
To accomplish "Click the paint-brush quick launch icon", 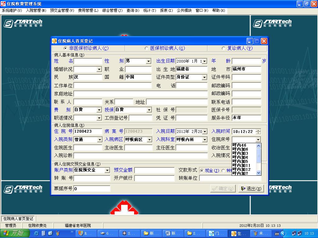I will point(57,233).
